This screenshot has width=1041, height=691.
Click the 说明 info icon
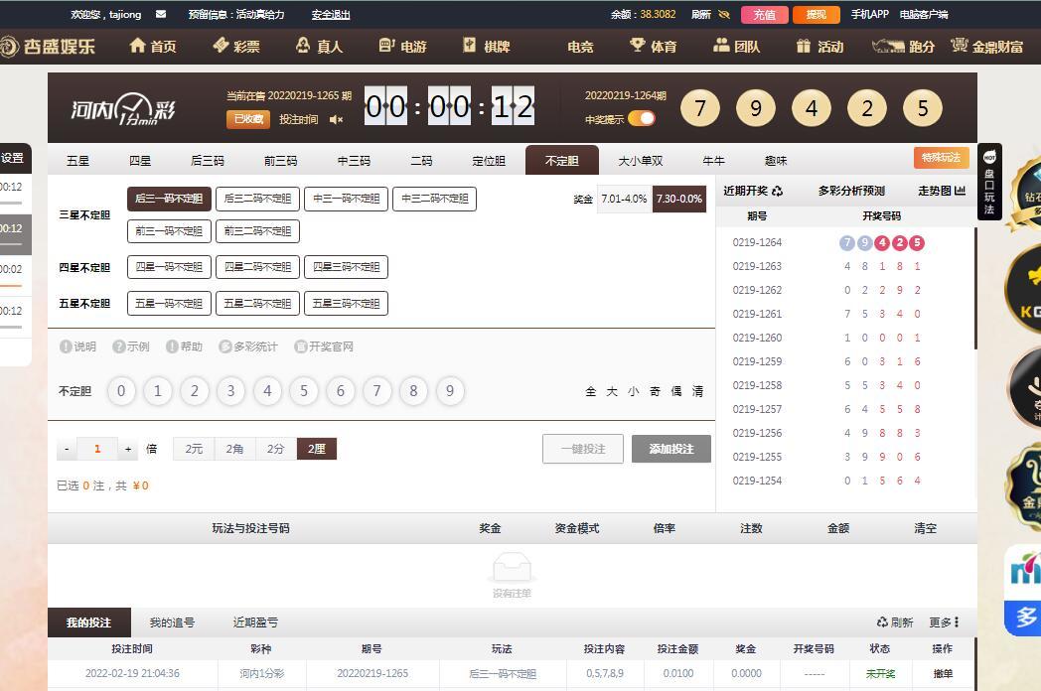[x=67, y=346]
